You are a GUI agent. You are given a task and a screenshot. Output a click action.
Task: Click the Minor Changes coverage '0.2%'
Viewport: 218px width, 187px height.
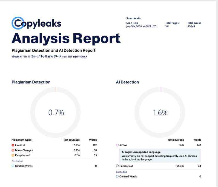click(x=77, y=150)
